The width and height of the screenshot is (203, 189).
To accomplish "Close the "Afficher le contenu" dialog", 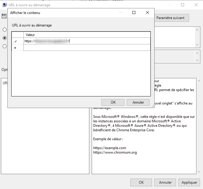I will [x=148, y=13].
